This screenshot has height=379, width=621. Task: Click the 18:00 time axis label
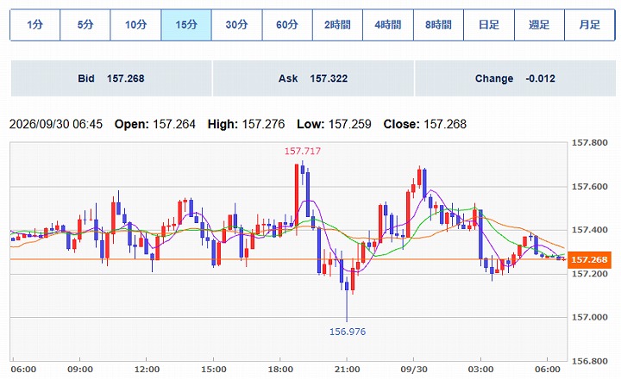(x=280, y=370)
